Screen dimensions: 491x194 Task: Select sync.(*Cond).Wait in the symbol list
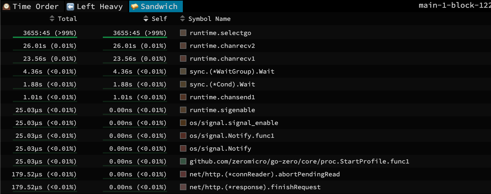[222, 84]
